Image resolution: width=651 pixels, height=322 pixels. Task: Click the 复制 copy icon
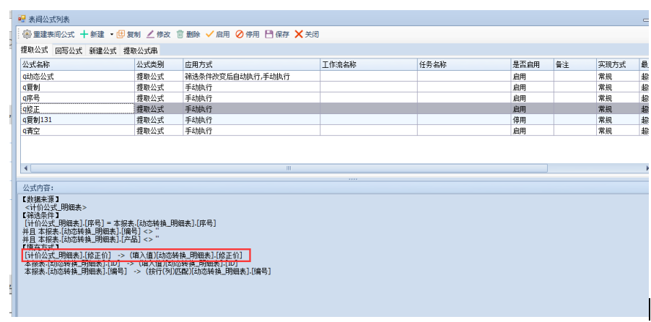pyautogui.click(x=121, y=34)
